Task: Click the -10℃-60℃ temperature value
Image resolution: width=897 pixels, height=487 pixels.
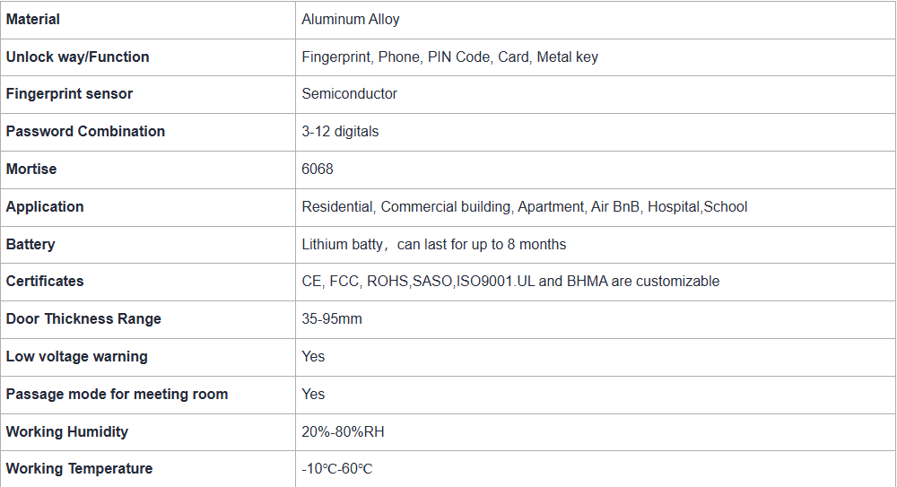Action: tap(336, 468)
